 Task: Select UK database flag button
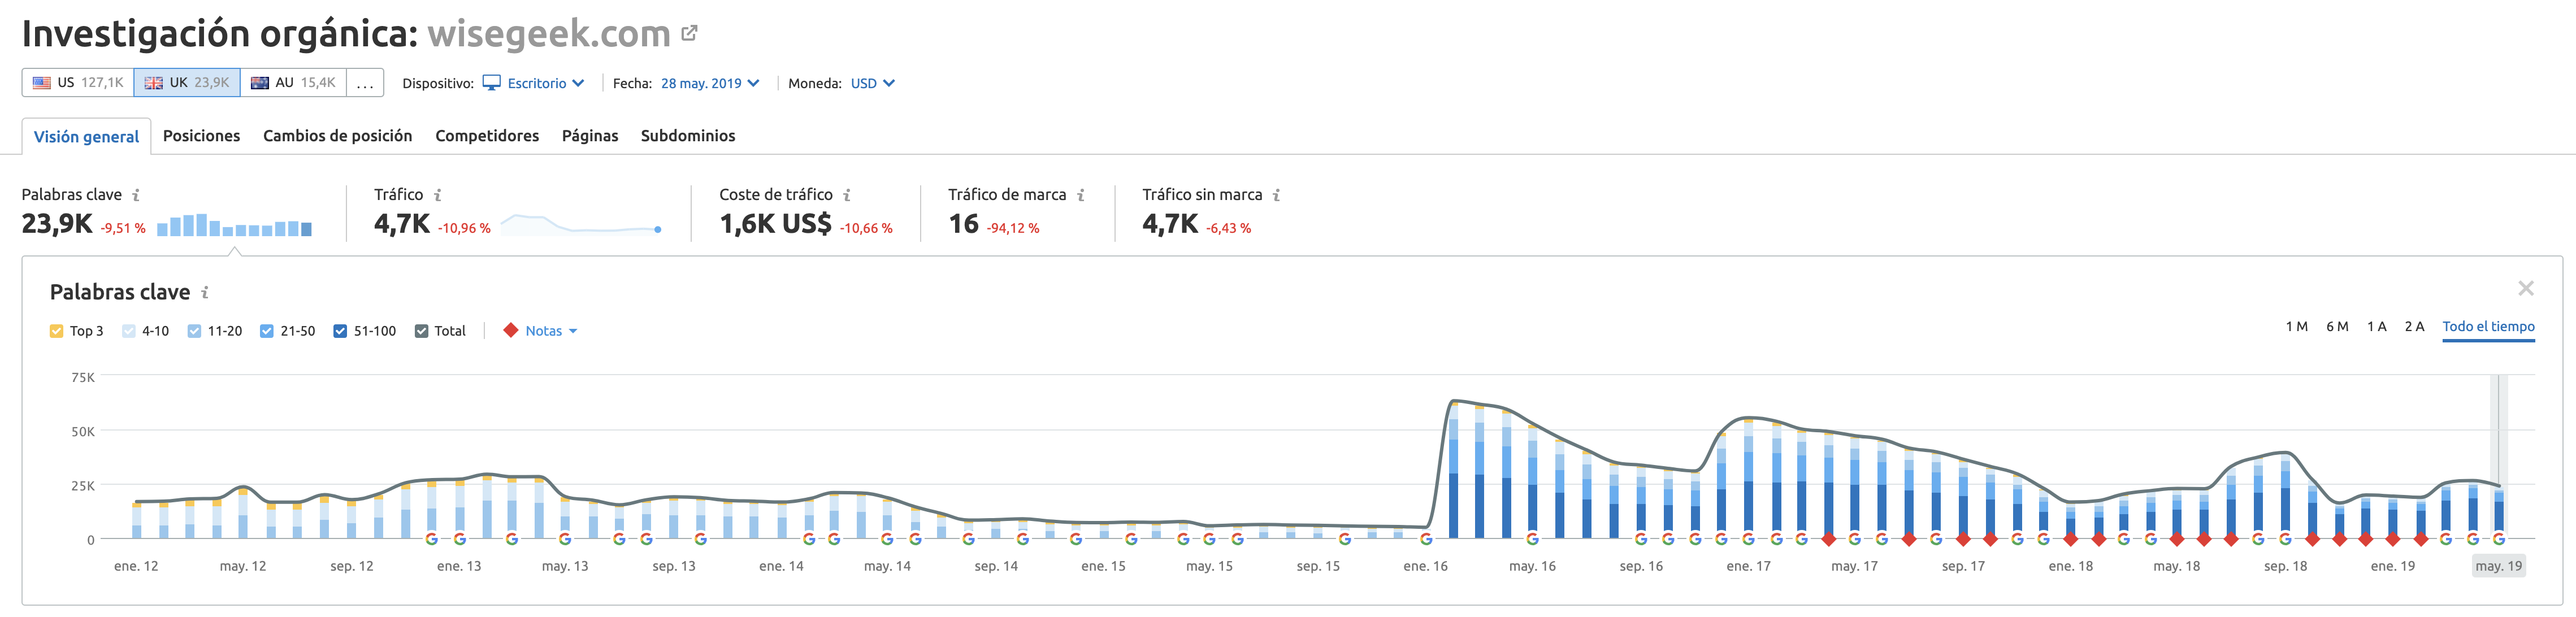pos(187,83)
